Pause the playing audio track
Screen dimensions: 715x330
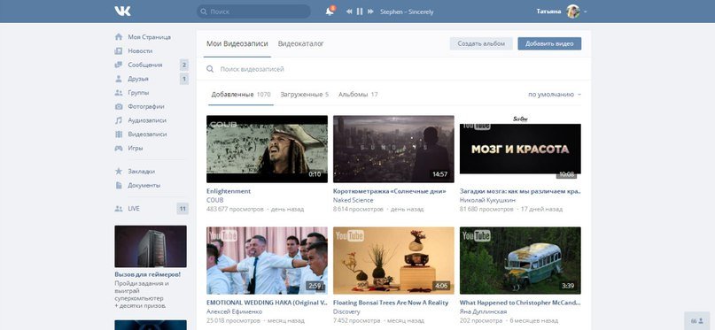[360, 12]
